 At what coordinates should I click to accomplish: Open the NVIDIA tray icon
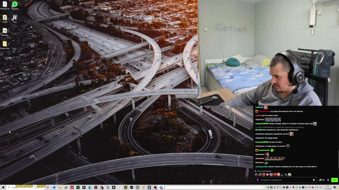tap(287, 187)
